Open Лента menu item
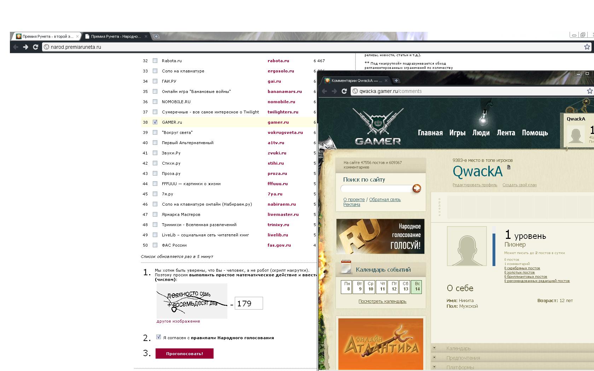The width and height of the screenshot is (594, 371). 506,133
